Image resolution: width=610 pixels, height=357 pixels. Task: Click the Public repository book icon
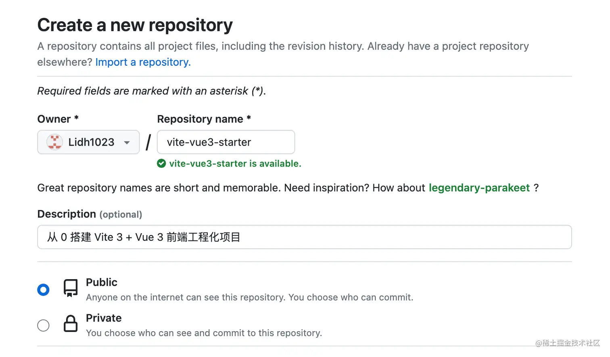tap(71, 288)
